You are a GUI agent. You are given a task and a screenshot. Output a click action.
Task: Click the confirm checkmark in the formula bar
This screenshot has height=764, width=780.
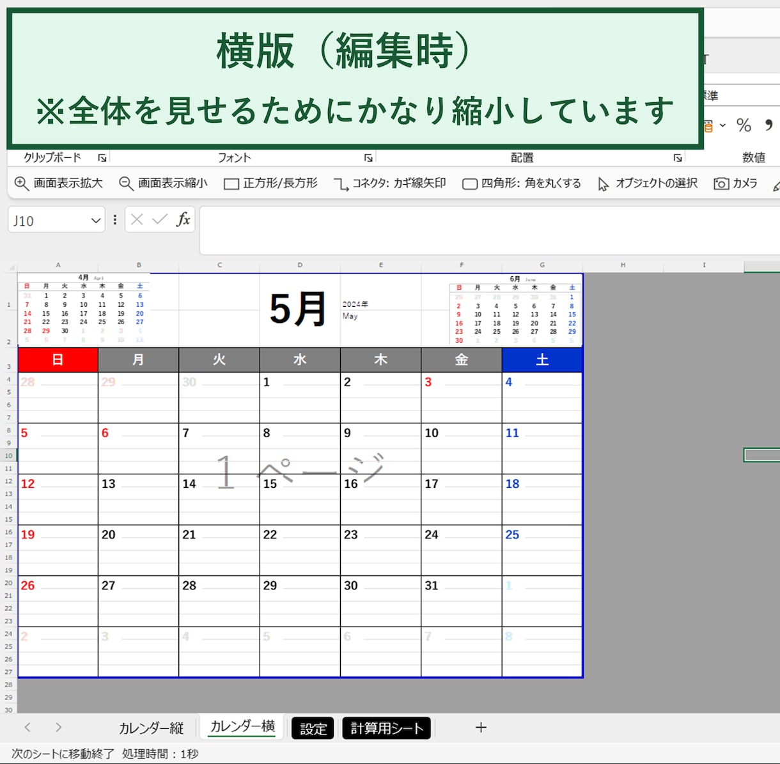coord(160,220)
